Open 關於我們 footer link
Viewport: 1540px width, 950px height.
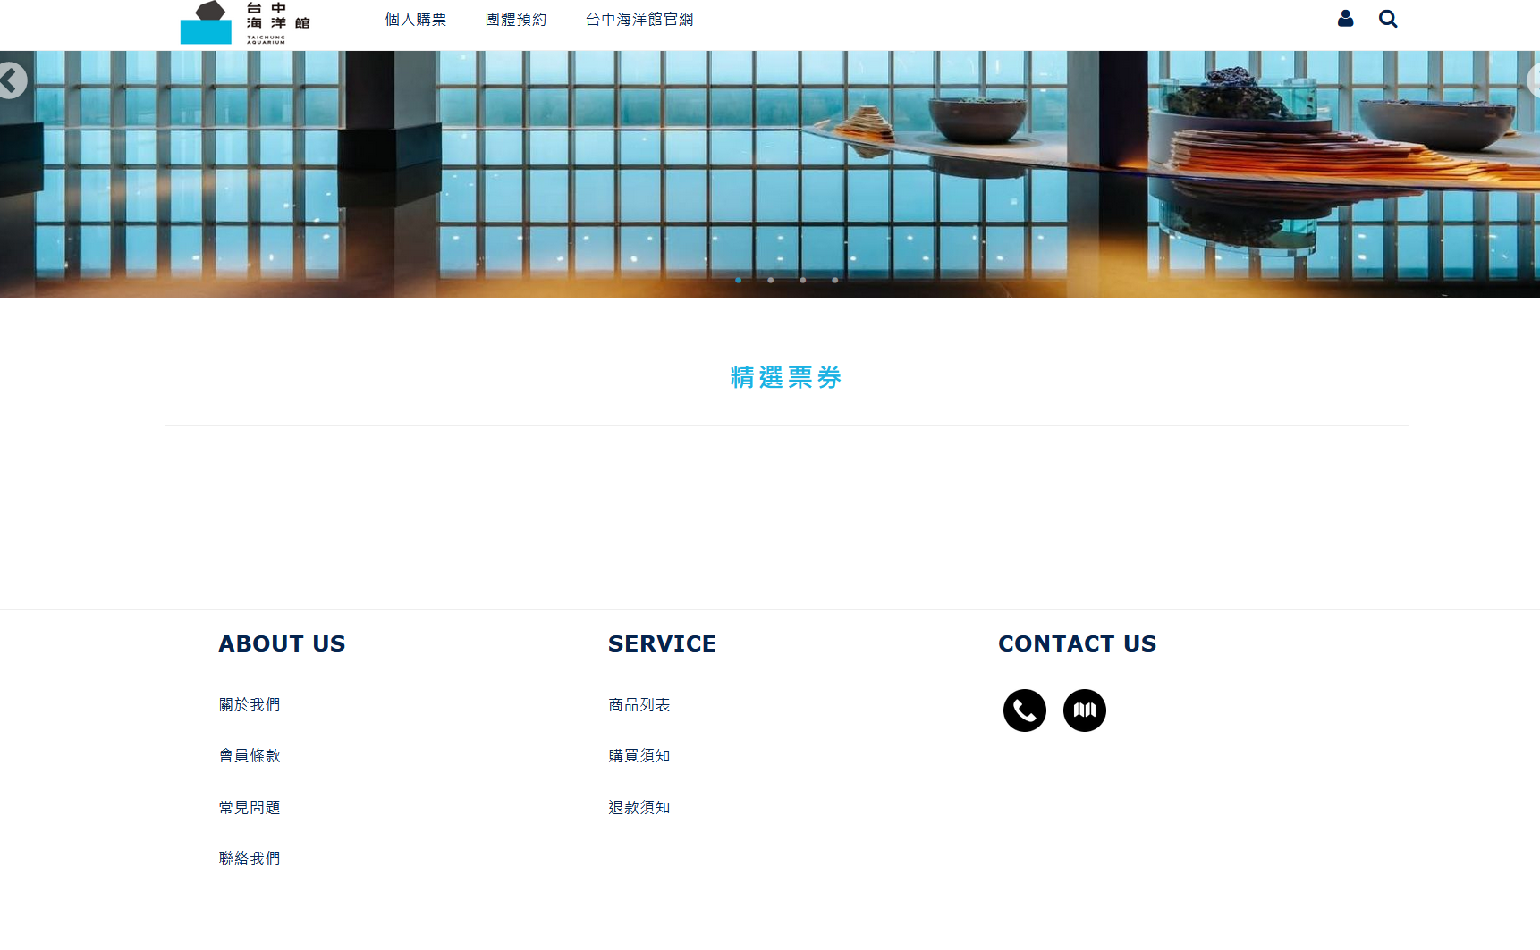tap(250, 705)
